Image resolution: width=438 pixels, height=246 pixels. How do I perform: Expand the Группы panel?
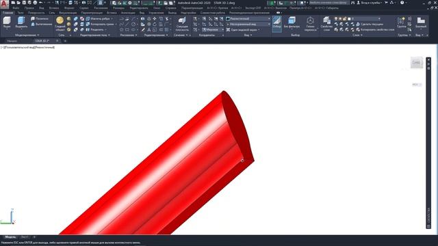tap(404, 35)
